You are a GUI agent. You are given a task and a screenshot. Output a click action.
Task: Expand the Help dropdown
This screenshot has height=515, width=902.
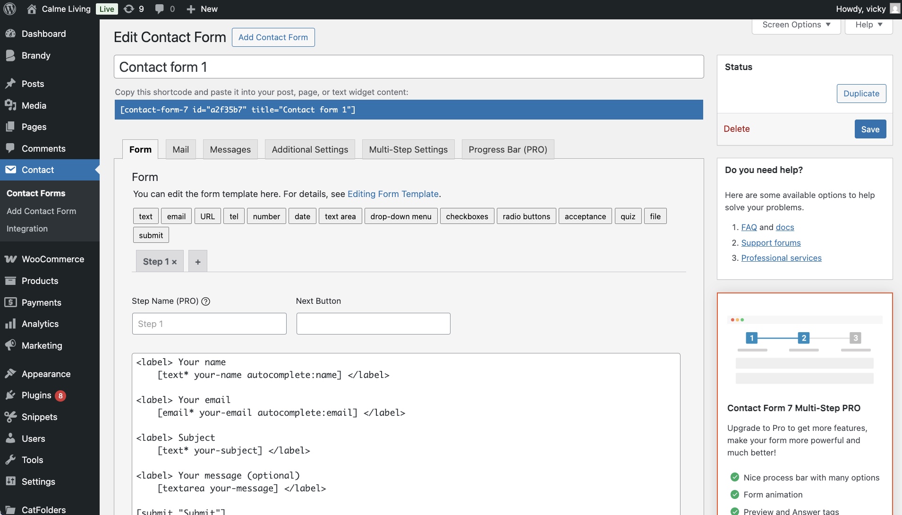coord(869,25)
